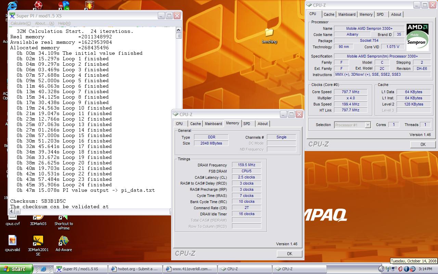438x274 pixels.
Task: Open About tab in top-right CPU-Z window
Action: pos(396,14)
